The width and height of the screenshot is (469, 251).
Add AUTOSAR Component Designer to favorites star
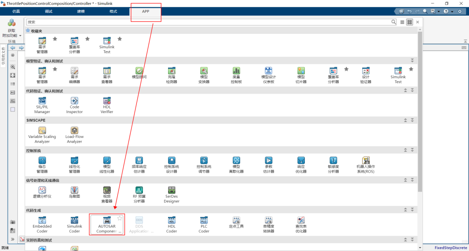(x=120, y=218)
